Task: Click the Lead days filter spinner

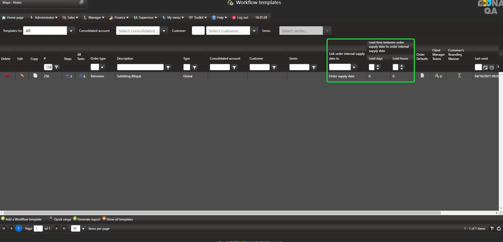Action: pyautogui.click(x=377, y=68)
